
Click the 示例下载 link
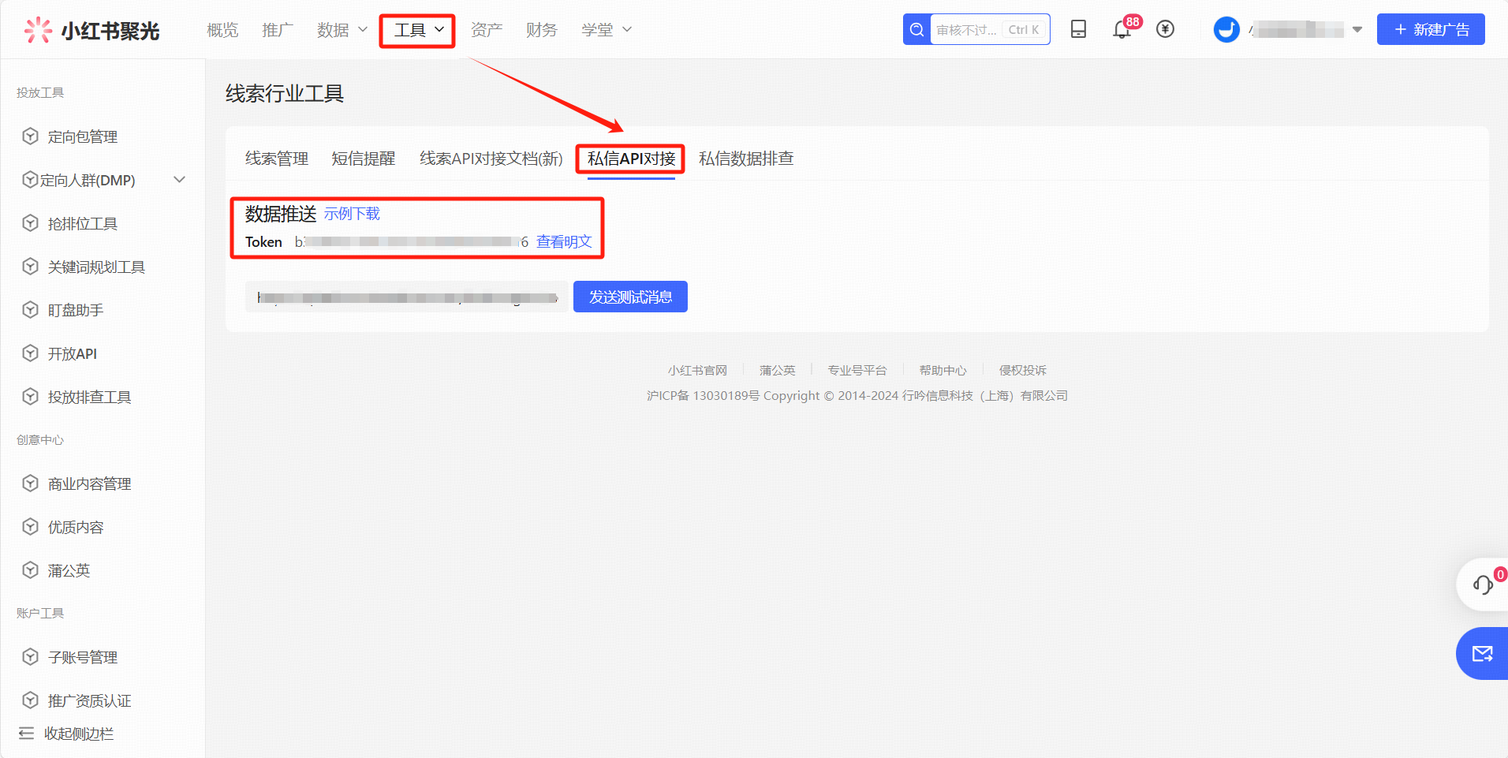click(352, 214)
